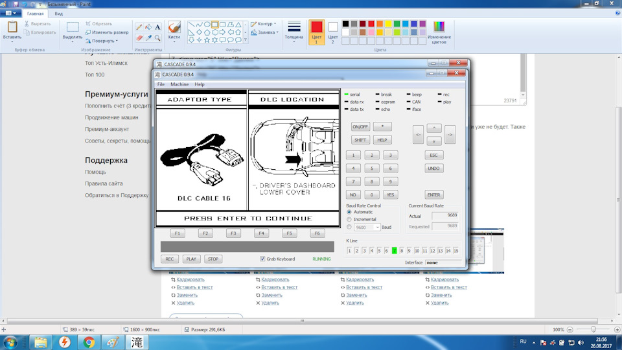
Task: Click the Вставить clipboard icon
Action: (12, 27)
